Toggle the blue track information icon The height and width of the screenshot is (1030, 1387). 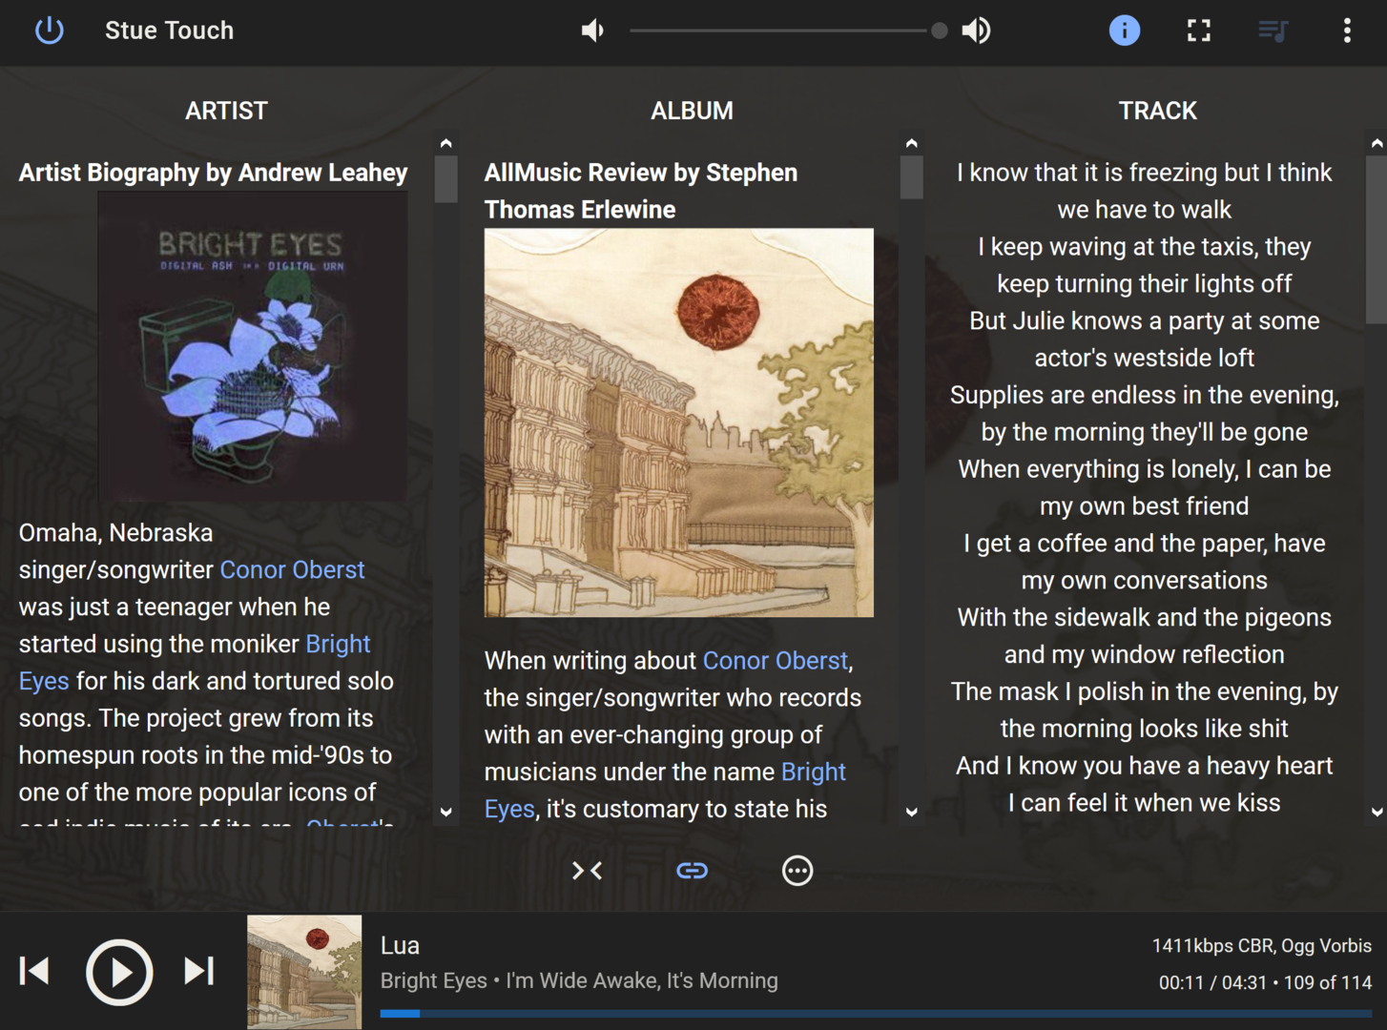pos(1125,31)
